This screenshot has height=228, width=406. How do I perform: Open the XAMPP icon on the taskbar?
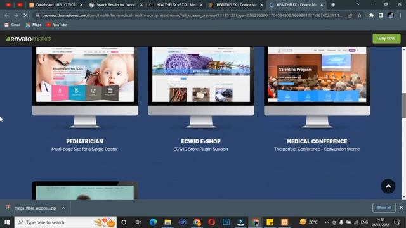(284, 222)
